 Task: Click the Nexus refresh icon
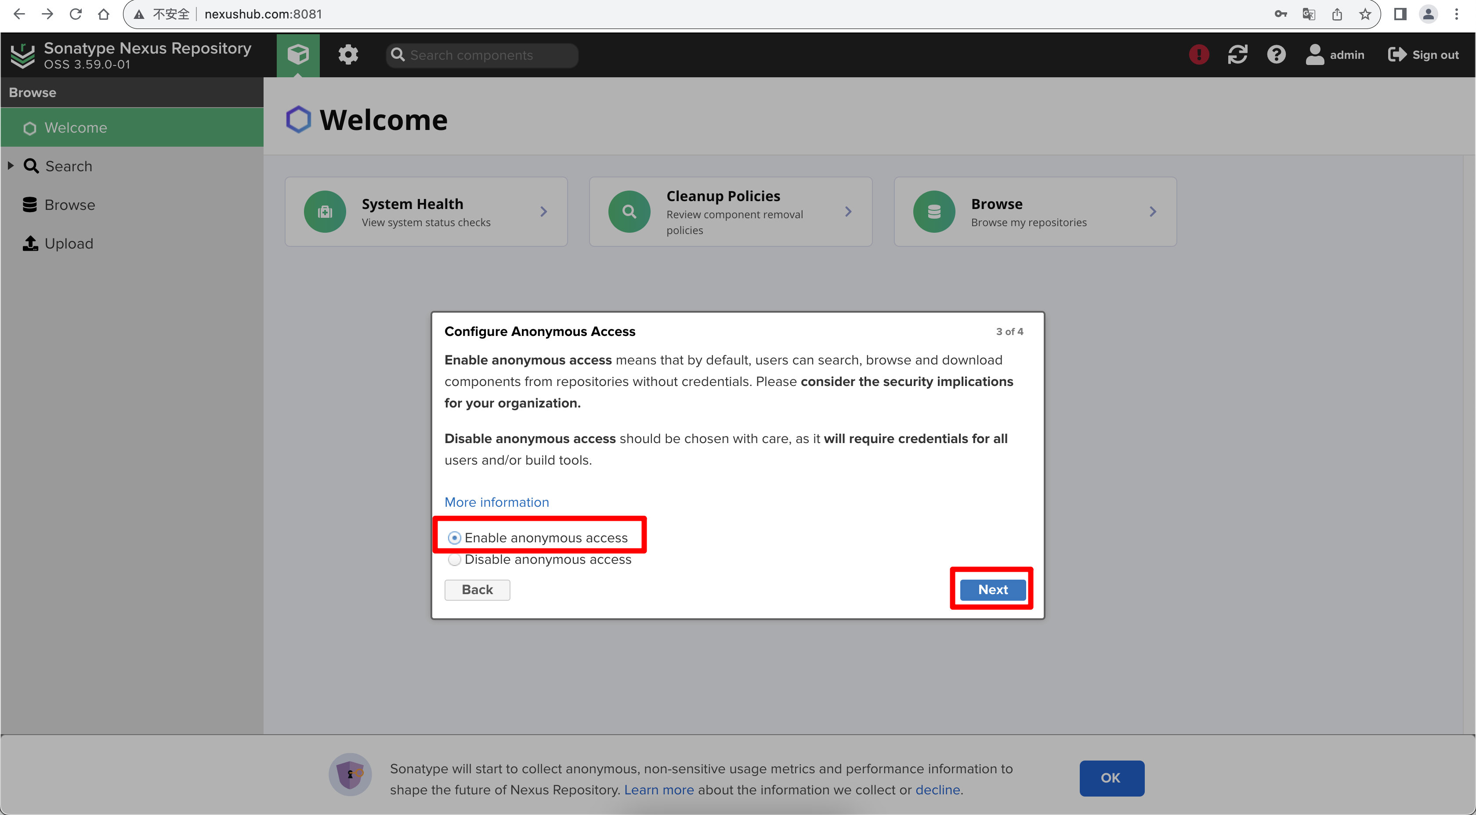[1237, 54]
